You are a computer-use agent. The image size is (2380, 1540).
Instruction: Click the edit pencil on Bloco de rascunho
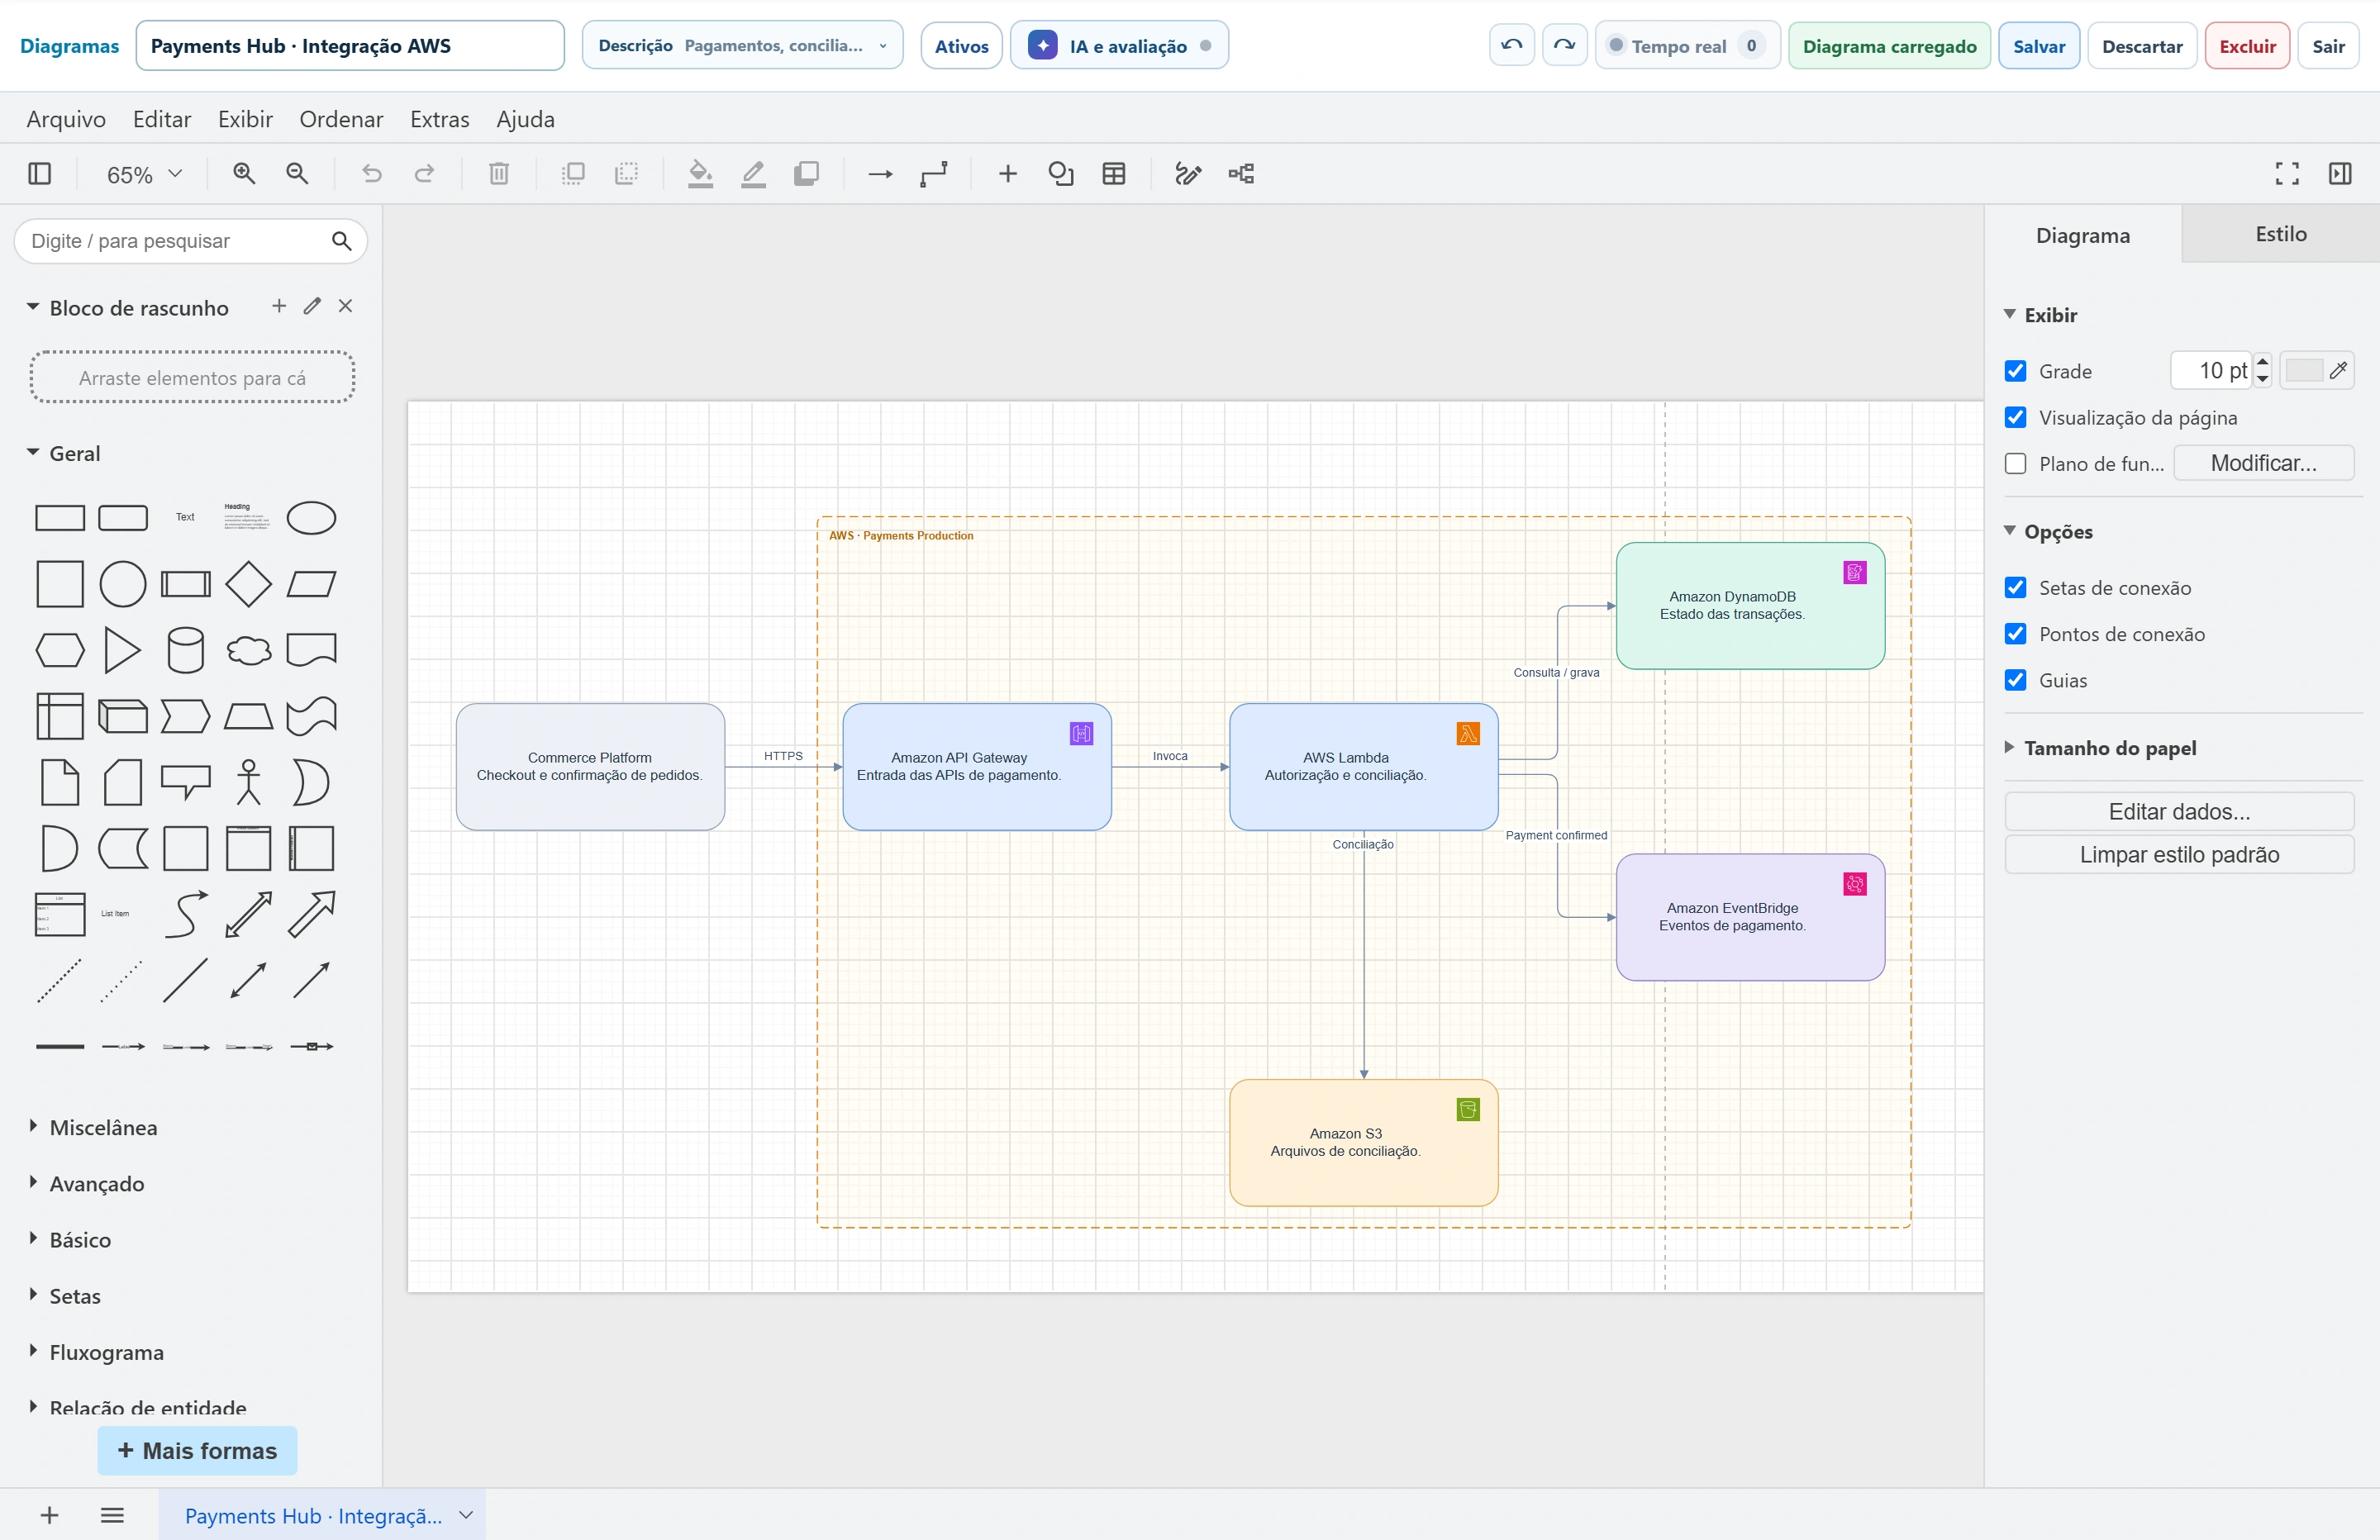click(x=312, y=306)
